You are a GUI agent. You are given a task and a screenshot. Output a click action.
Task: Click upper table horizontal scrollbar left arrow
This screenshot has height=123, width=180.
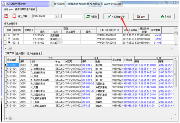6,48
